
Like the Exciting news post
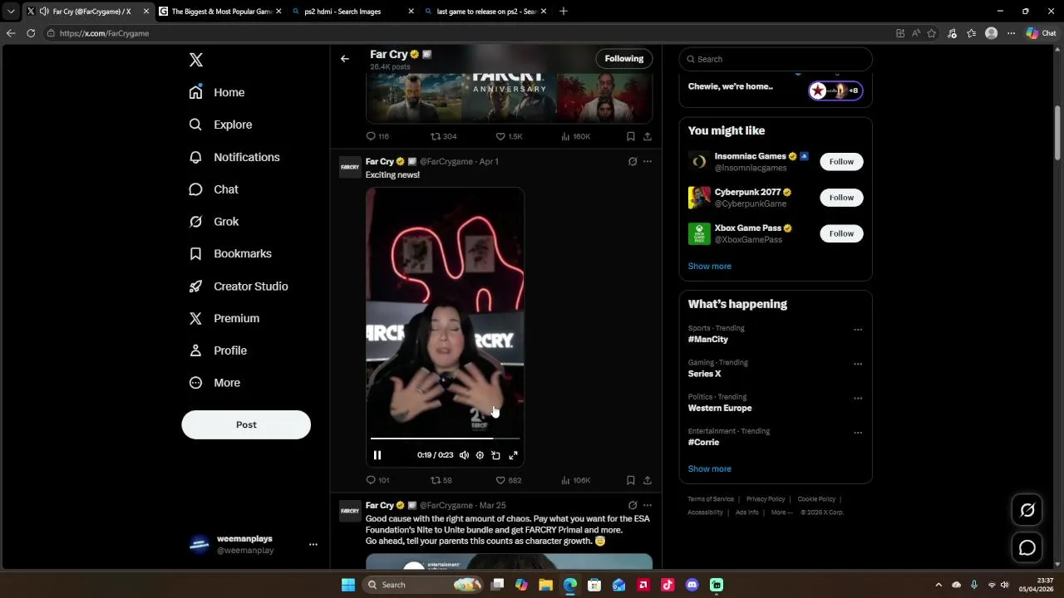point(509,480)
